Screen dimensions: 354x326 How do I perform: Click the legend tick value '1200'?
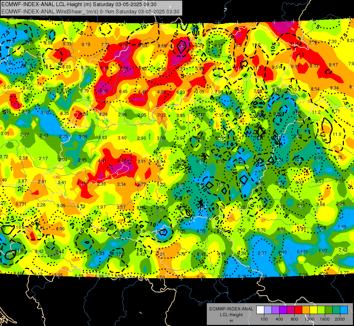tap(309, 319)
